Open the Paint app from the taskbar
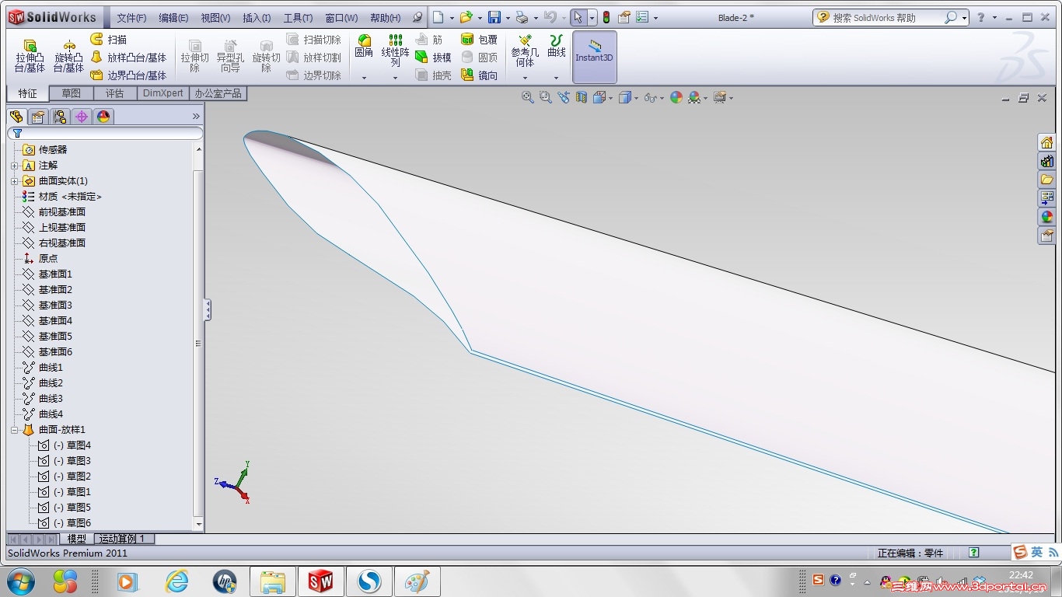The image size is (1062, 597). (x=417, y=581)
